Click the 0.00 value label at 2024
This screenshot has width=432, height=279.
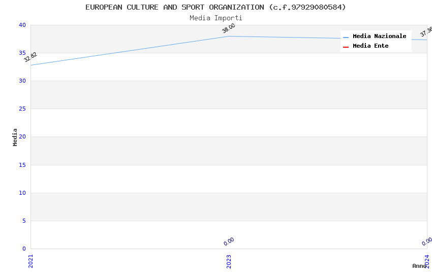[427, 241]
